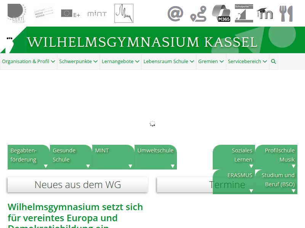305x228 pixels.
Task: Open the Erasmus+ EU flag logo
Action: coord(71,13)
